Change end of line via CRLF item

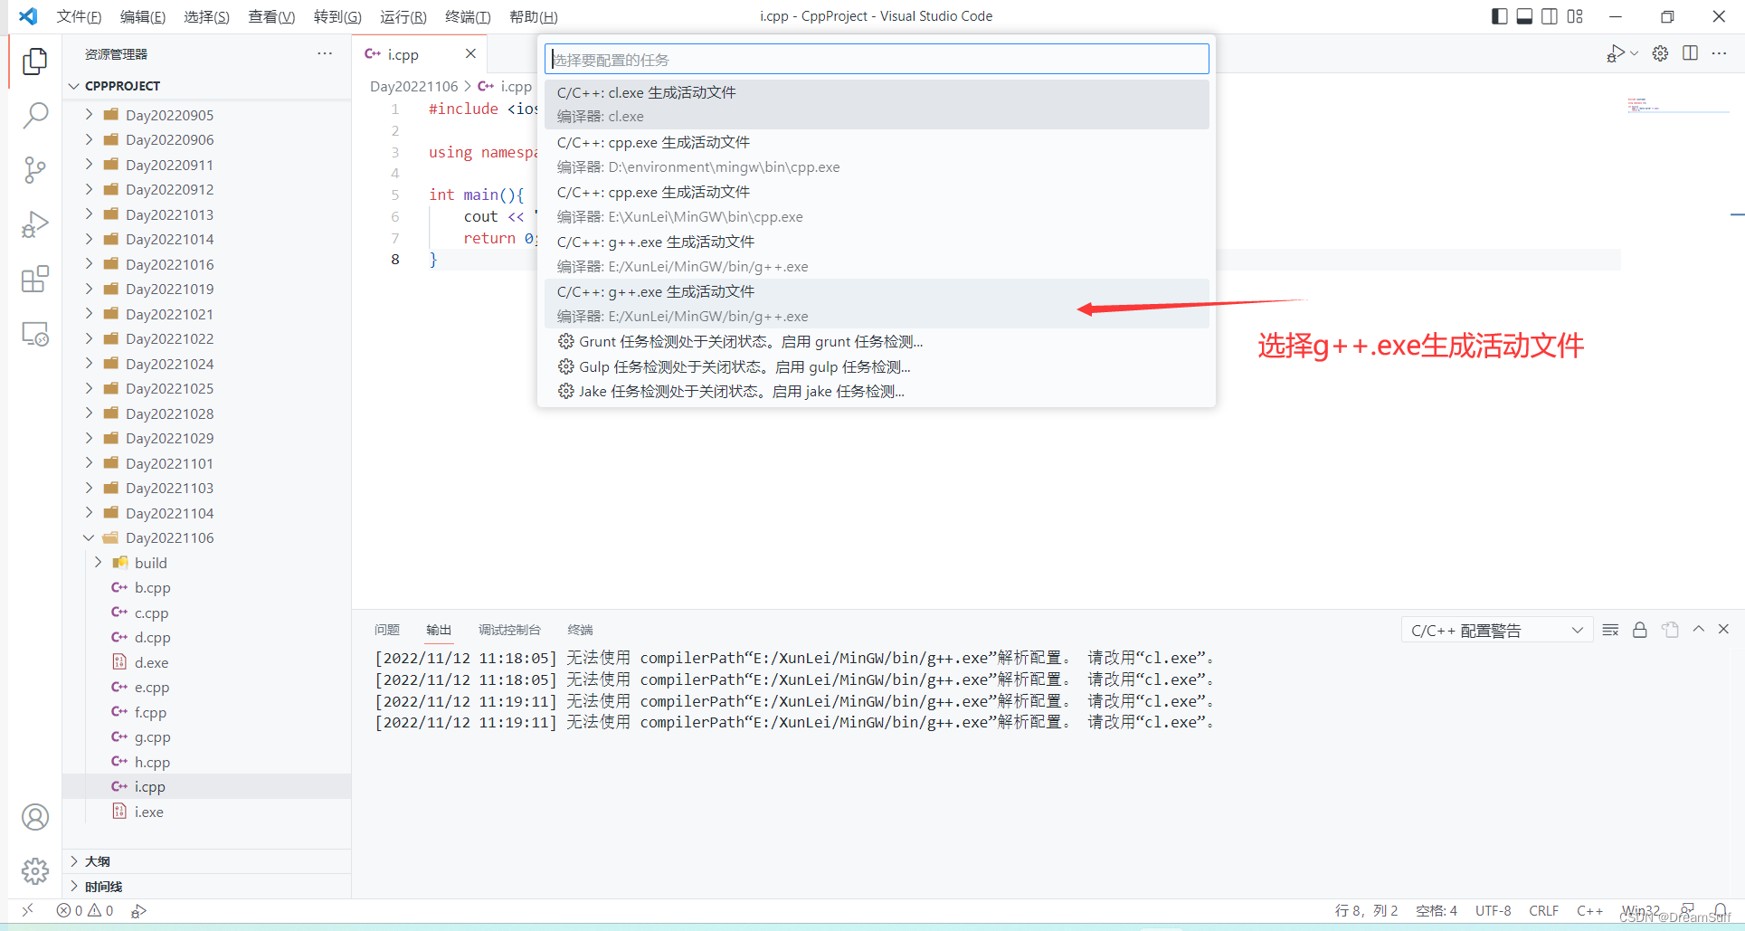point(1543,910)
